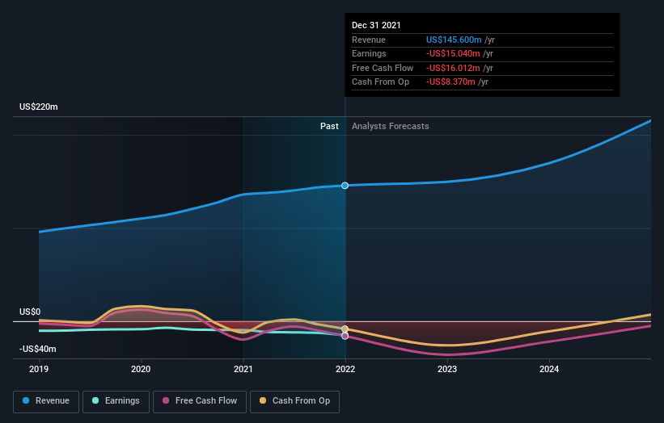Click the Revenue row label in tooltip
The height and width of the screenshot is (423, 664).
(x=369, y=40)
